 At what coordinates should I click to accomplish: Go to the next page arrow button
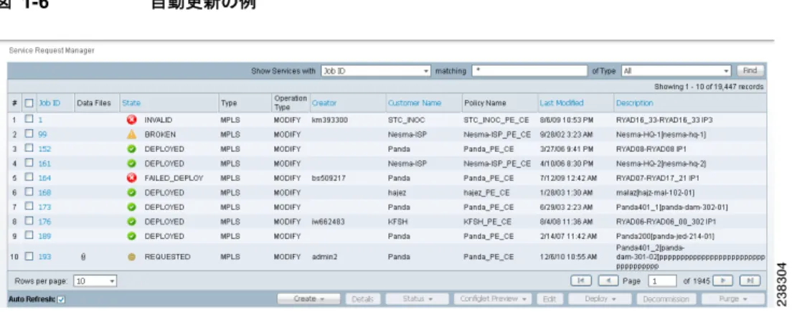click(x=723, y=280)
